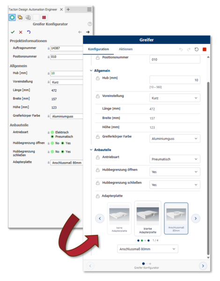Open Greiferkörper Farbe combo in Tacton panel

pos(66,116)
